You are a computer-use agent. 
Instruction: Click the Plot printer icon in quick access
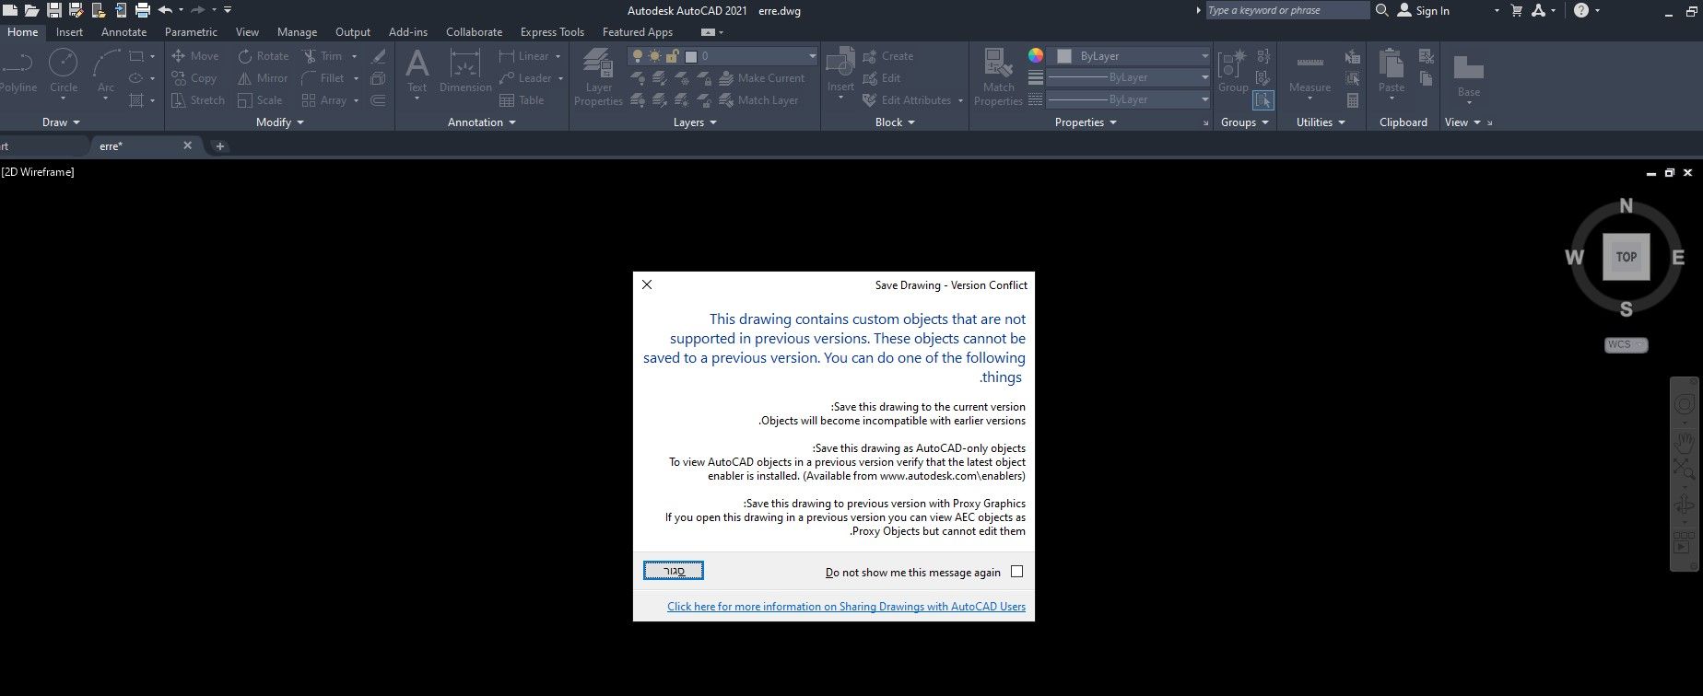tap(143, 10)
